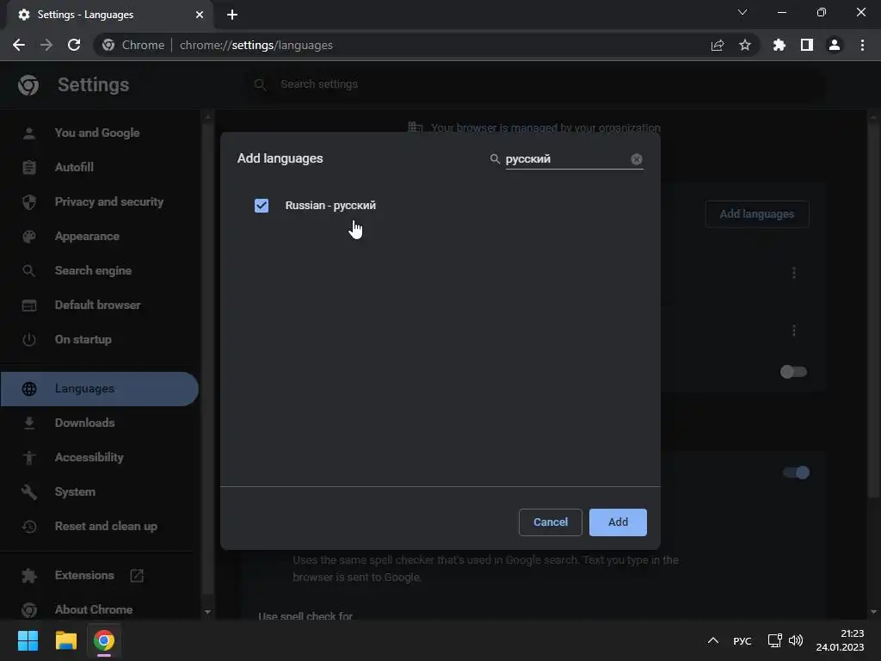Click the Chrome site info chip
The width and height of the screenshot is (881, 661).
pos(133,45)
